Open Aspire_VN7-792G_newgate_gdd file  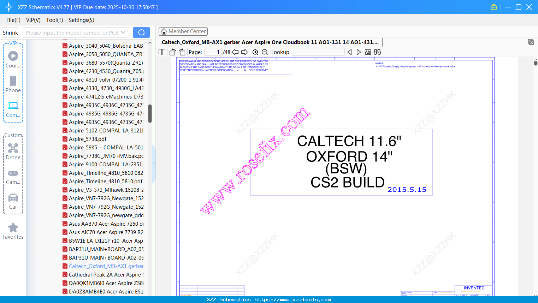click(103, 215)
